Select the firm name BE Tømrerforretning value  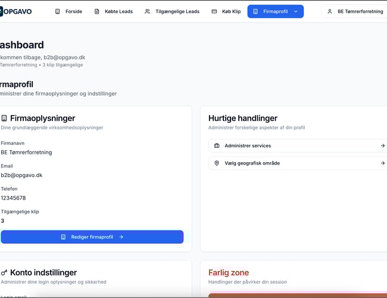click(26, 153)
